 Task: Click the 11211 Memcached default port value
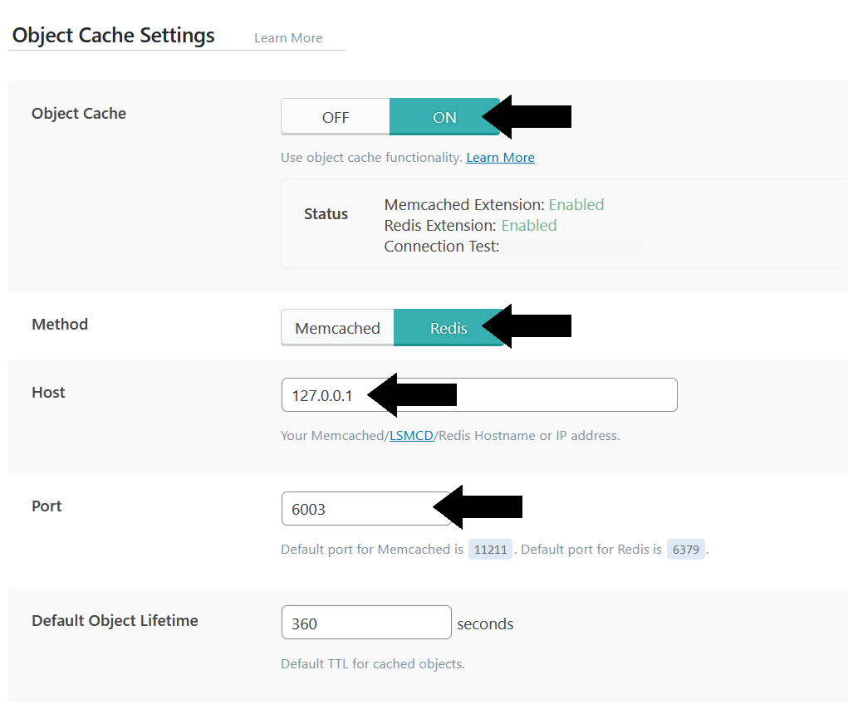pos(491,550)
